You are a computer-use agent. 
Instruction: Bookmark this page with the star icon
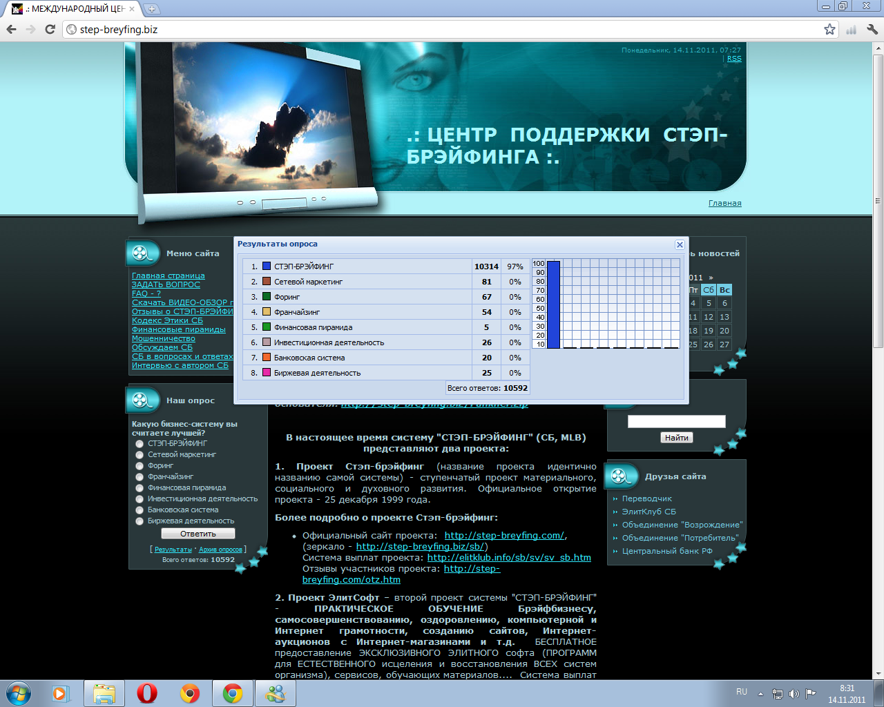click(829, 29)
